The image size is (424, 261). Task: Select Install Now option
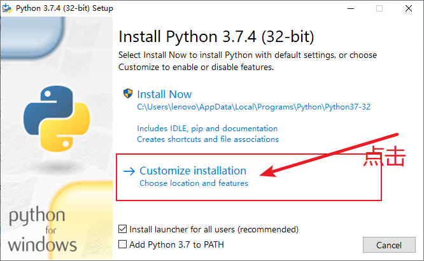coord(164,94)
